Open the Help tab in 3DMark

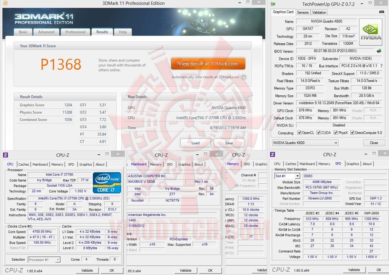tap(123, 32)
